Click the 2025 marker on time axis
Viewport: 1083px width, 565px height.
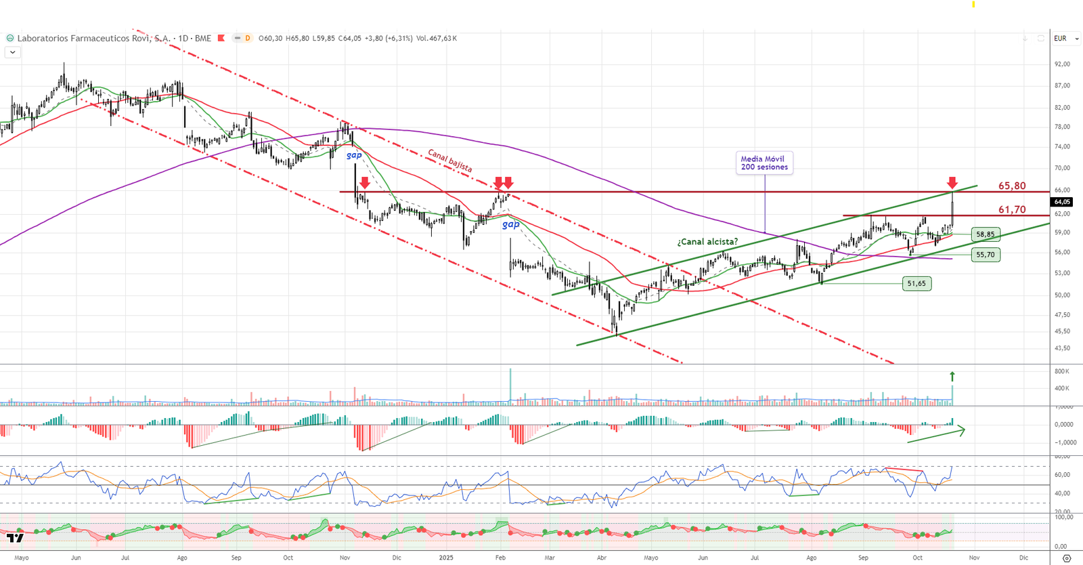pos(446,558)
